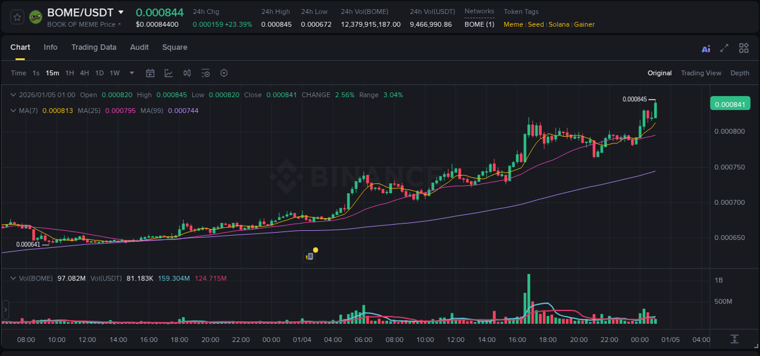Select the 1D time interval

[x=99, y=74]
